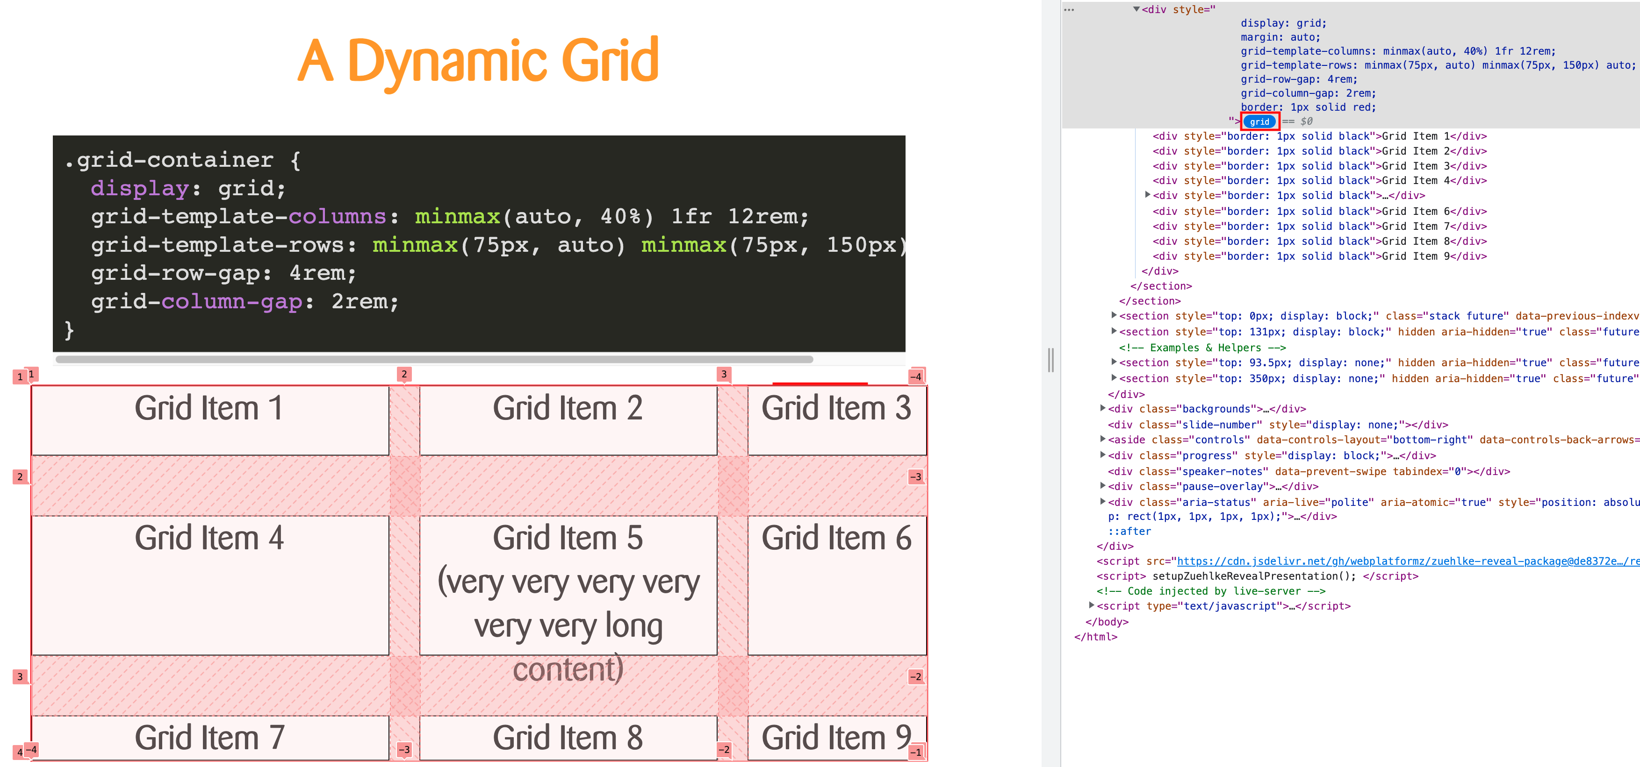Select the Grid Item 7 div node in DOM

pos(1319,227)
